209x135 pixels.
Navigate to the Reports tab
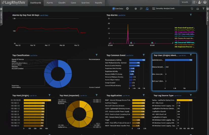(x=99, y=3)
